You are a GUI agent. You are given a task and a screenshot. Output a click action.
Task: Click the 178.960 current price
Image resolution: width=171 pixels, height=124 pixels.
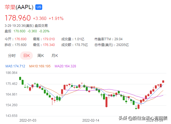click(18, 18)
